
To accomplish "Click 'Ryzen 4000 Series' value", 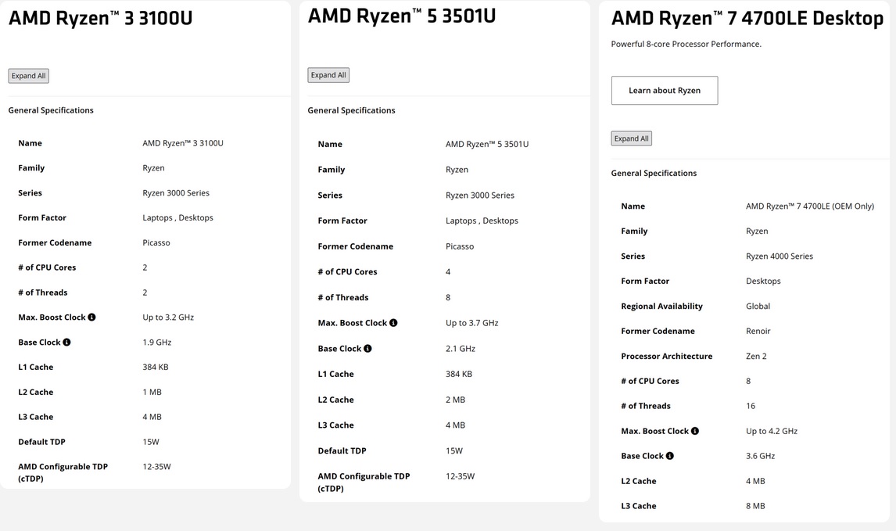I will click(780, 256).
